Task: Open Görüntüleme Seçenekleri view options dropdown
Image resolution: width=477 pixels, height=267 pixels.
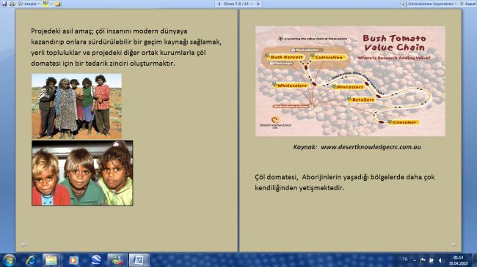Action: pos(429,4)
